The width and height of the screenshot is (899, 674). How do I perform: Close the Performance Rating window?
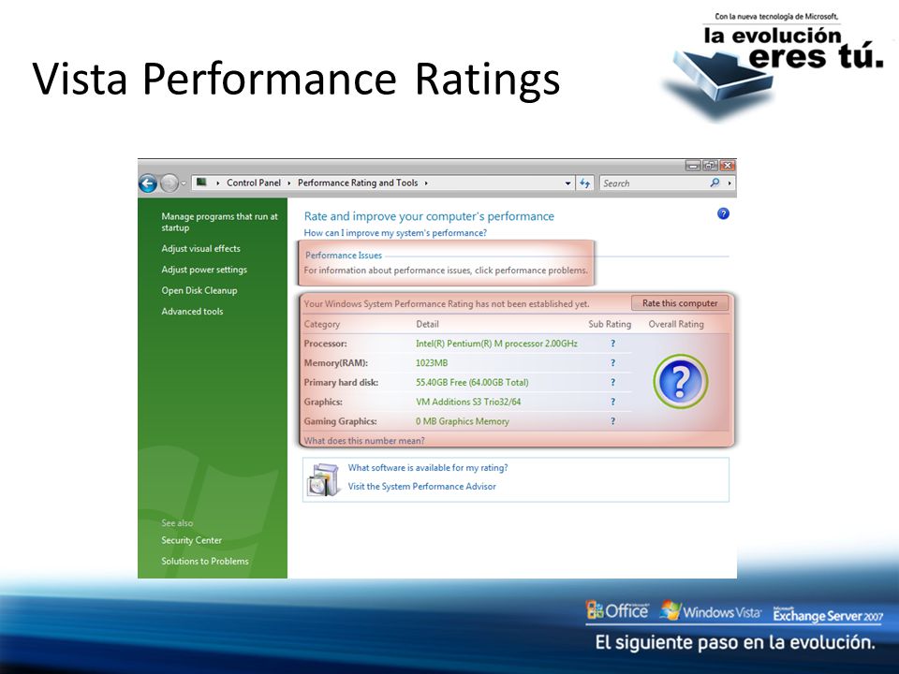728,166
